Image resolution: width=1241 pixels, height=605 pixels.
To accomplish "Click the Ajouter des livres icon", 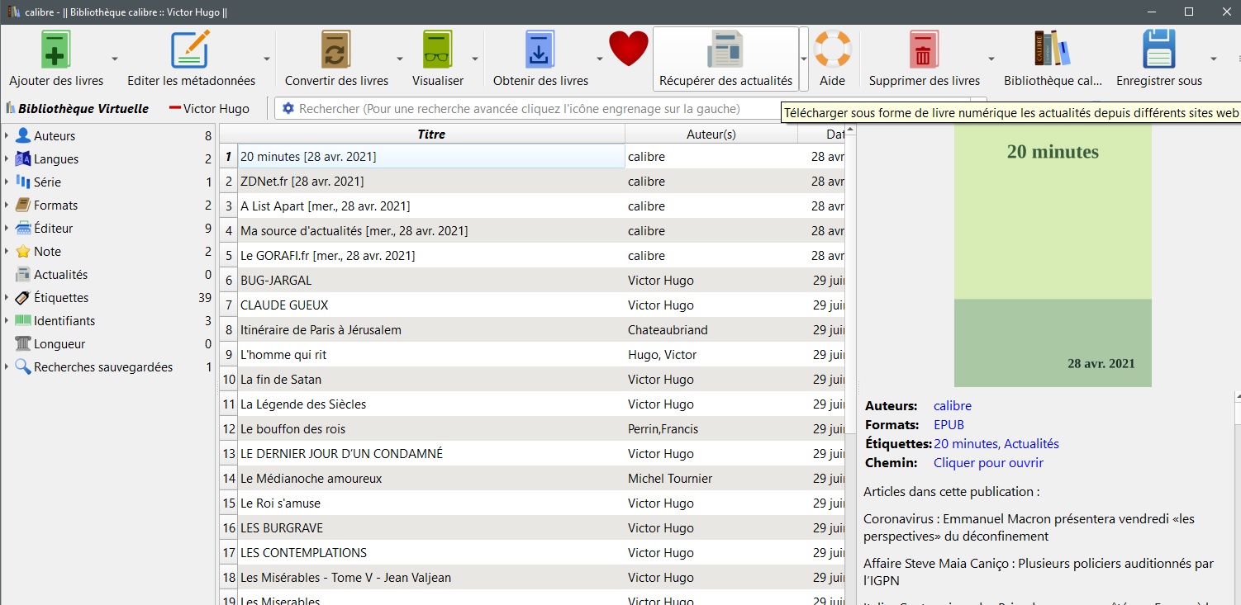I will click(x=56, y=50).
